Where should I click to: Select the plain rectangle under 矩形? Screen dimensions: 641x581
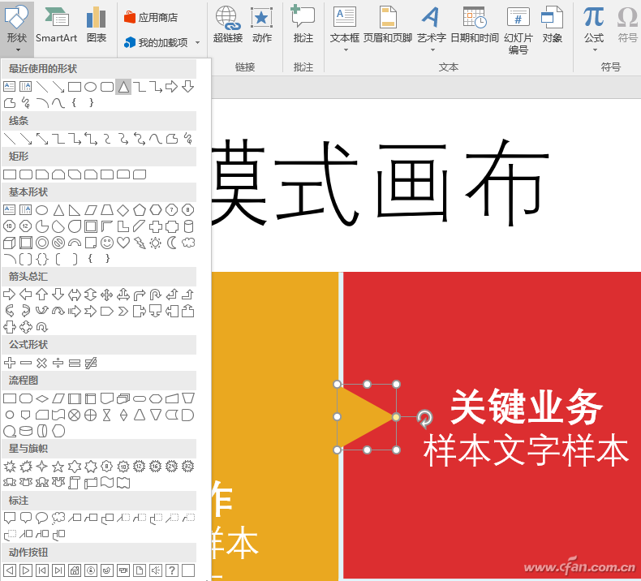click(10, 174)
